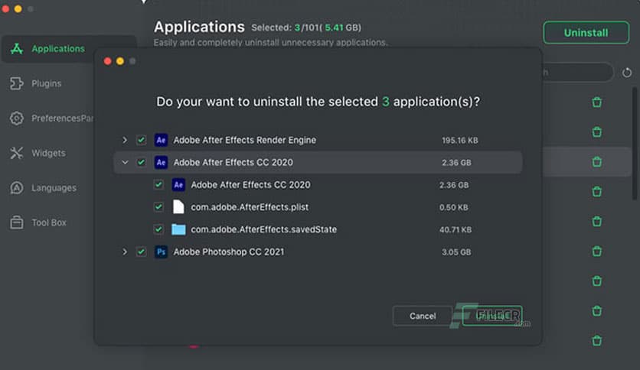Uncheck child Adobe After Effects CC 2020 checkbox
The width and height of the screenshot is (640, 370).
tap(158, 185)
